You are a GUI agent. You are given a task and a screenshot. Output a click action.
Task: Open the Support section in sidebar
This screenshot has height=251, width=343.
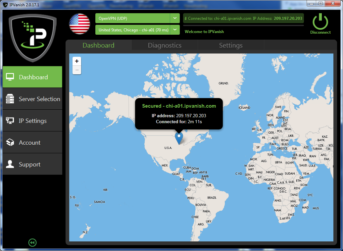pos(32,164)
